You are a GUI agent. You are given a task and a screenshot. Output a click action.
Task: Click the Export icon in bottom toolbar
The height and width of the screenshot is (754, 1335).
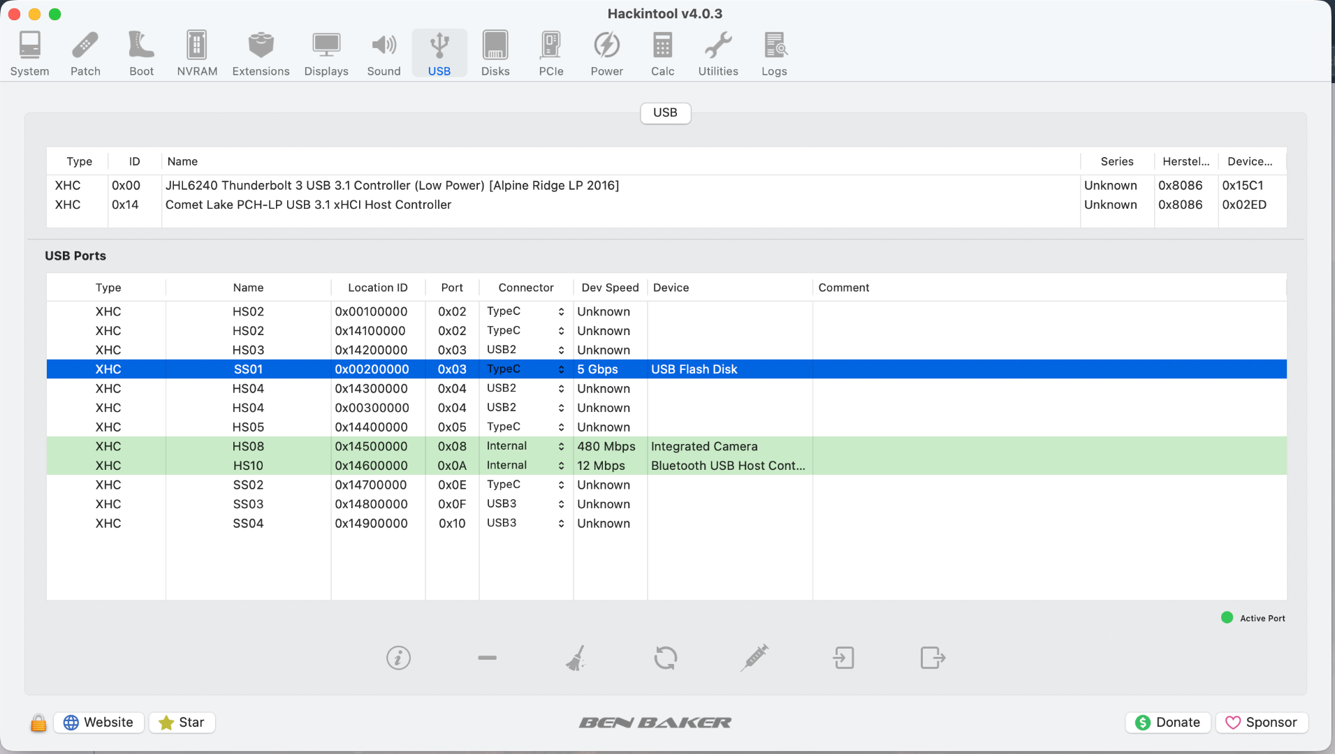point(933,658)
